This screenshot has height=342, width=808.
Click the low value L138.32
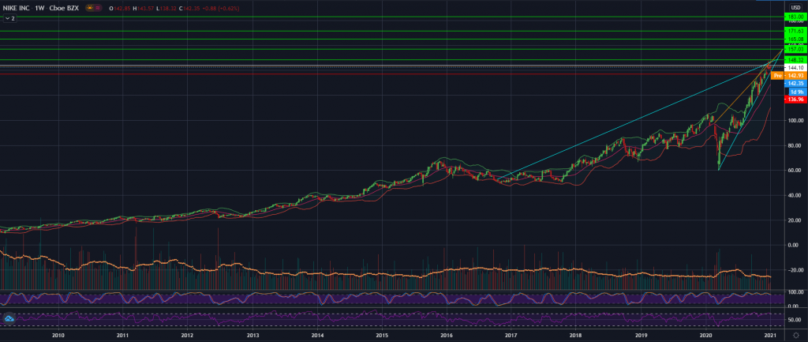(166, 8)
